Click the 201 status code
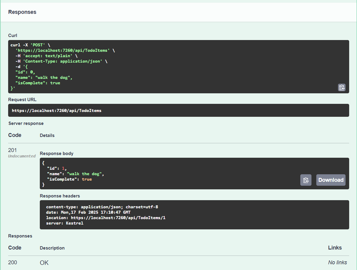Image resolution: width=357 pixels, height=270 pixels. click(x=12, y=150)
